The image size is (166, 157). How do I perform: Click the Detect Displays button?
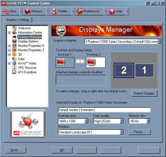tap(144, 93)
